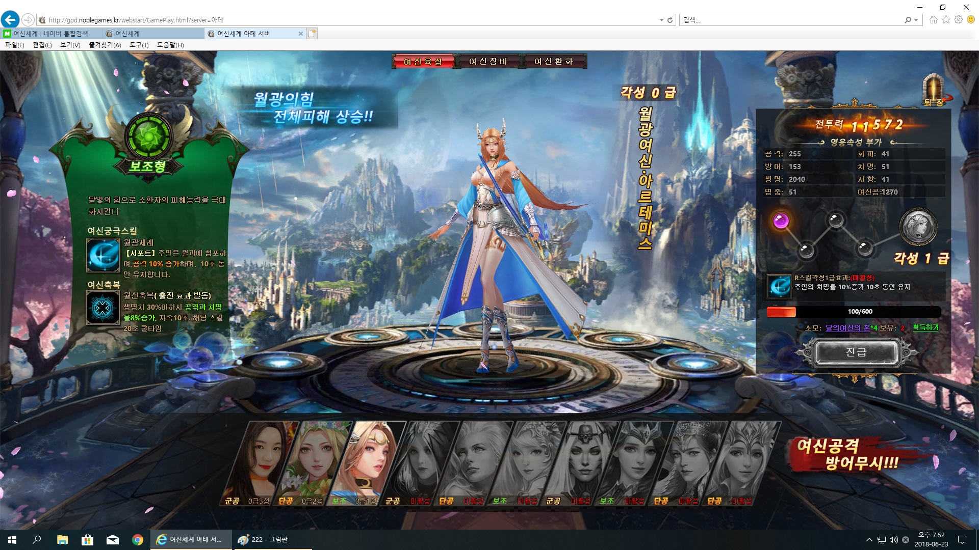The width and height of the screenshot is (979, 550).
Task: Open the 즐겨찾기(A) menu
Action: (105, 45)
